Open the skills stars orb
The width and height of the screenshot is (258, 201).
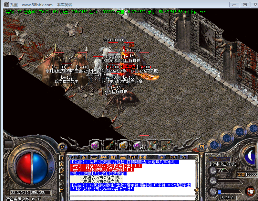click(239, 132)
